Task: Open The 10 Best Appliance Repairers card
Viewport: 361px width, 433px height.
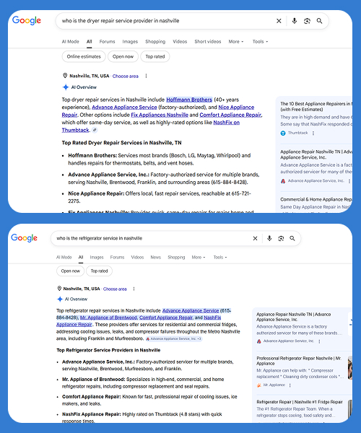Action: (x=316, y=107)
